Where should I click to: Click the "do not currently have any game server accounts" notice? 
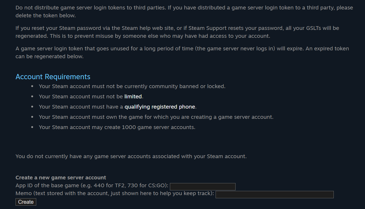point(131,156)
